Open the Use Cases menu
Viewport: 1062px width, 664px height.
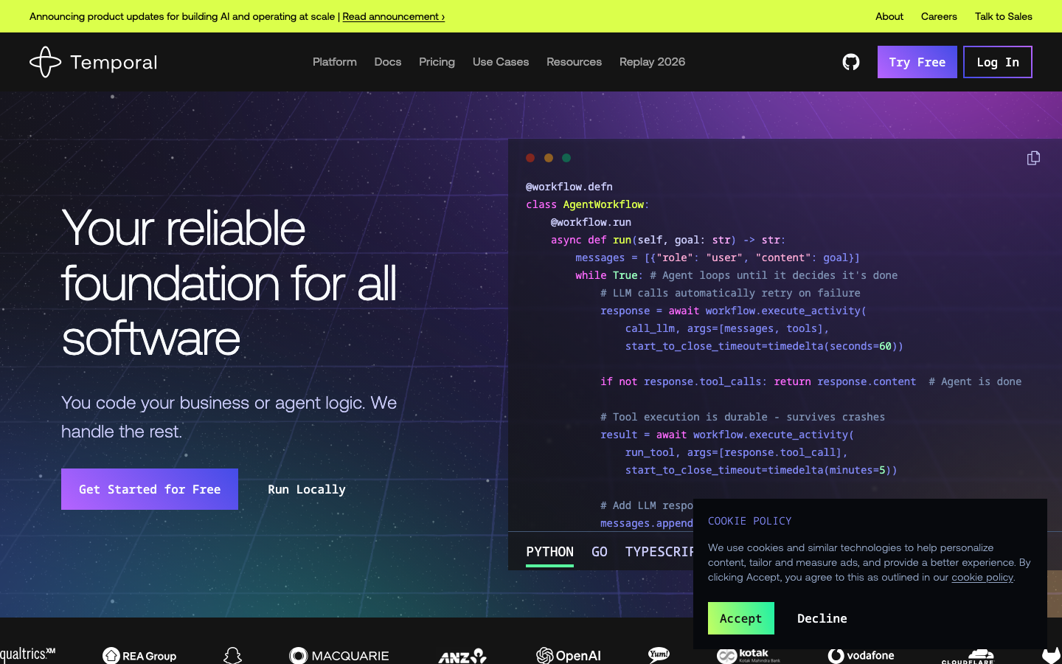(501, 62)
